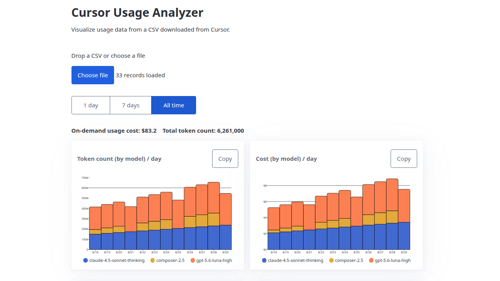Click the Cursor Usage Analyzer heading
Viewport: 500px width, 281px height.
coord(137,12)
